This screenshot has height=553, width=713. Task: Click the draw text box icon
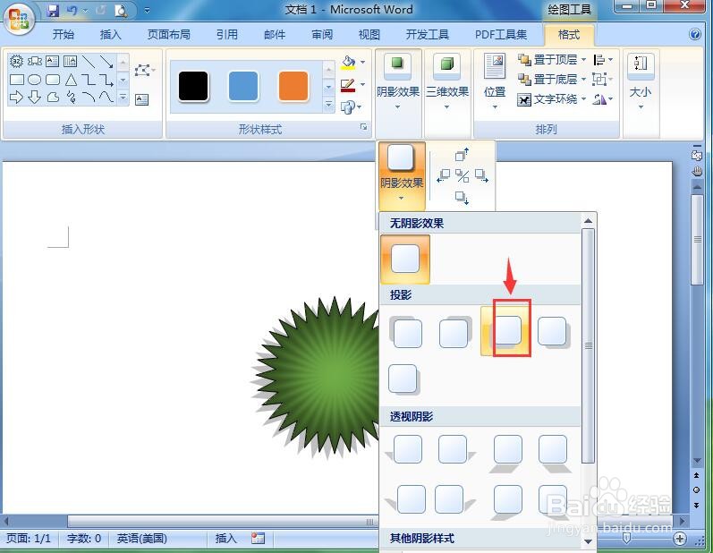142,99
